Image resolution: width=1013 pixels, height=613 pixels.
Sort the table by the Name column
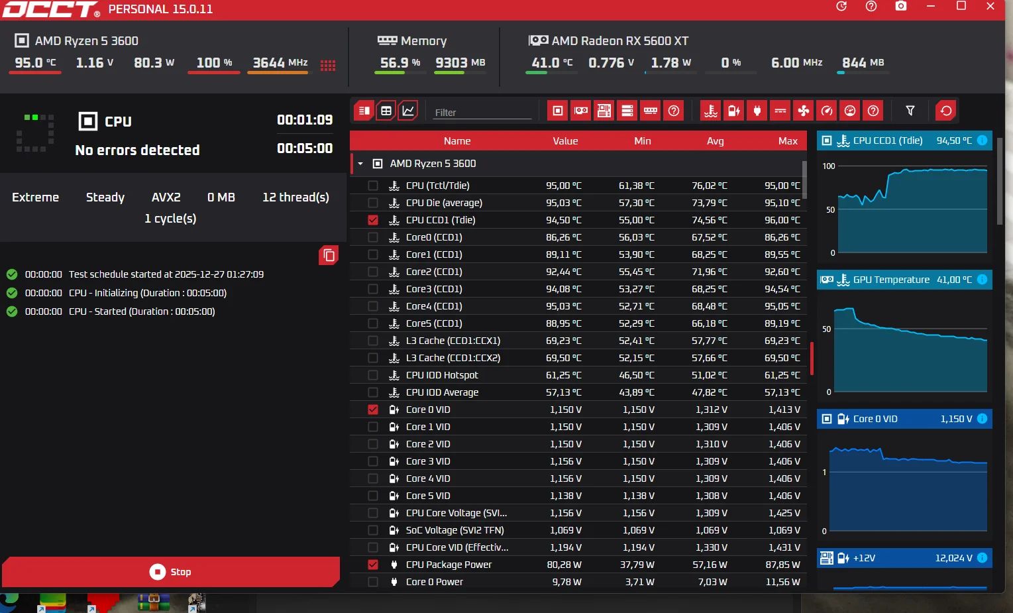[x=457, y=140]
